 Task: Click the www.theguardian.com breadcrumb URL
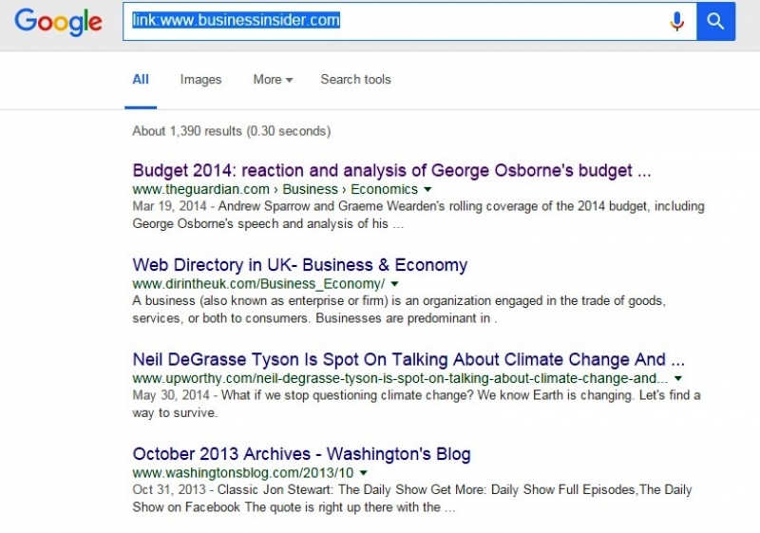tap(275, 189)
